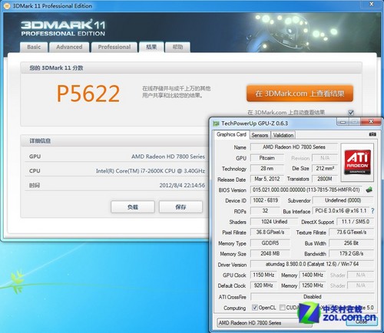The image size is (384, 333).
Task: Click Bus Interface question mark icon
Action: tap(372, 211)
